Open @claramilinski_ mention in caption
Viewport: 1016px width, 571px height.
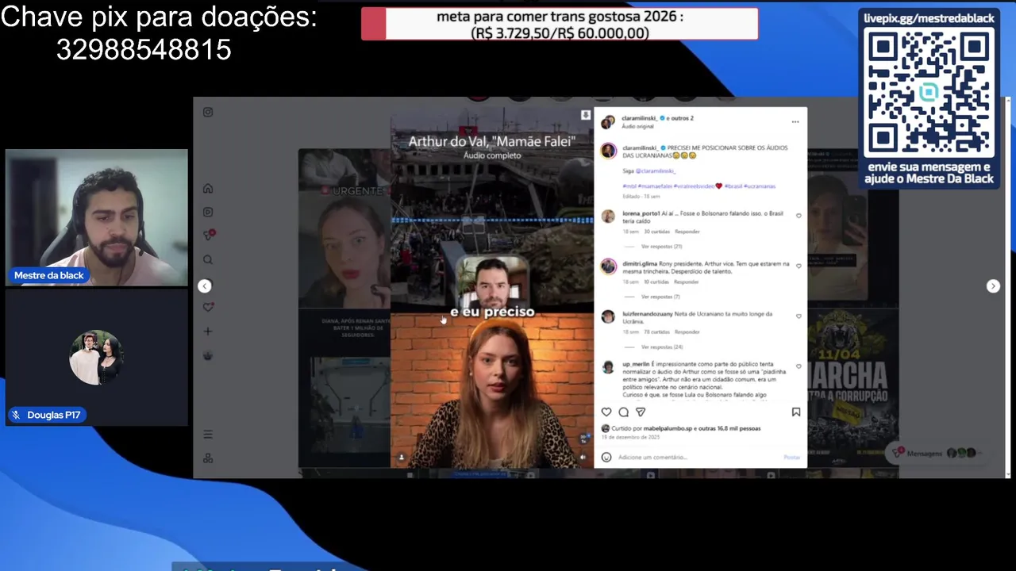tap(655, 171)
